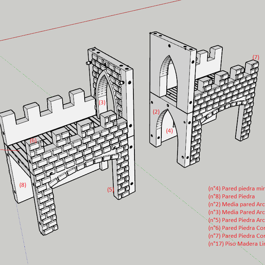Select the red label (7) above the right stone wall

(256, 58)
